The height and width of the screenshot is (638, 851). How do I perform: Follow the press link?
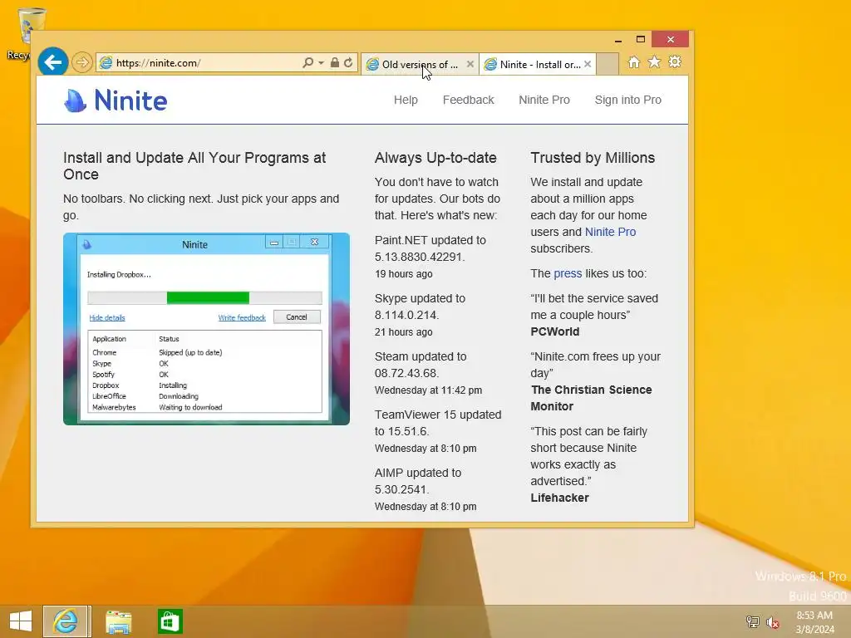click(x=568, y=273)
